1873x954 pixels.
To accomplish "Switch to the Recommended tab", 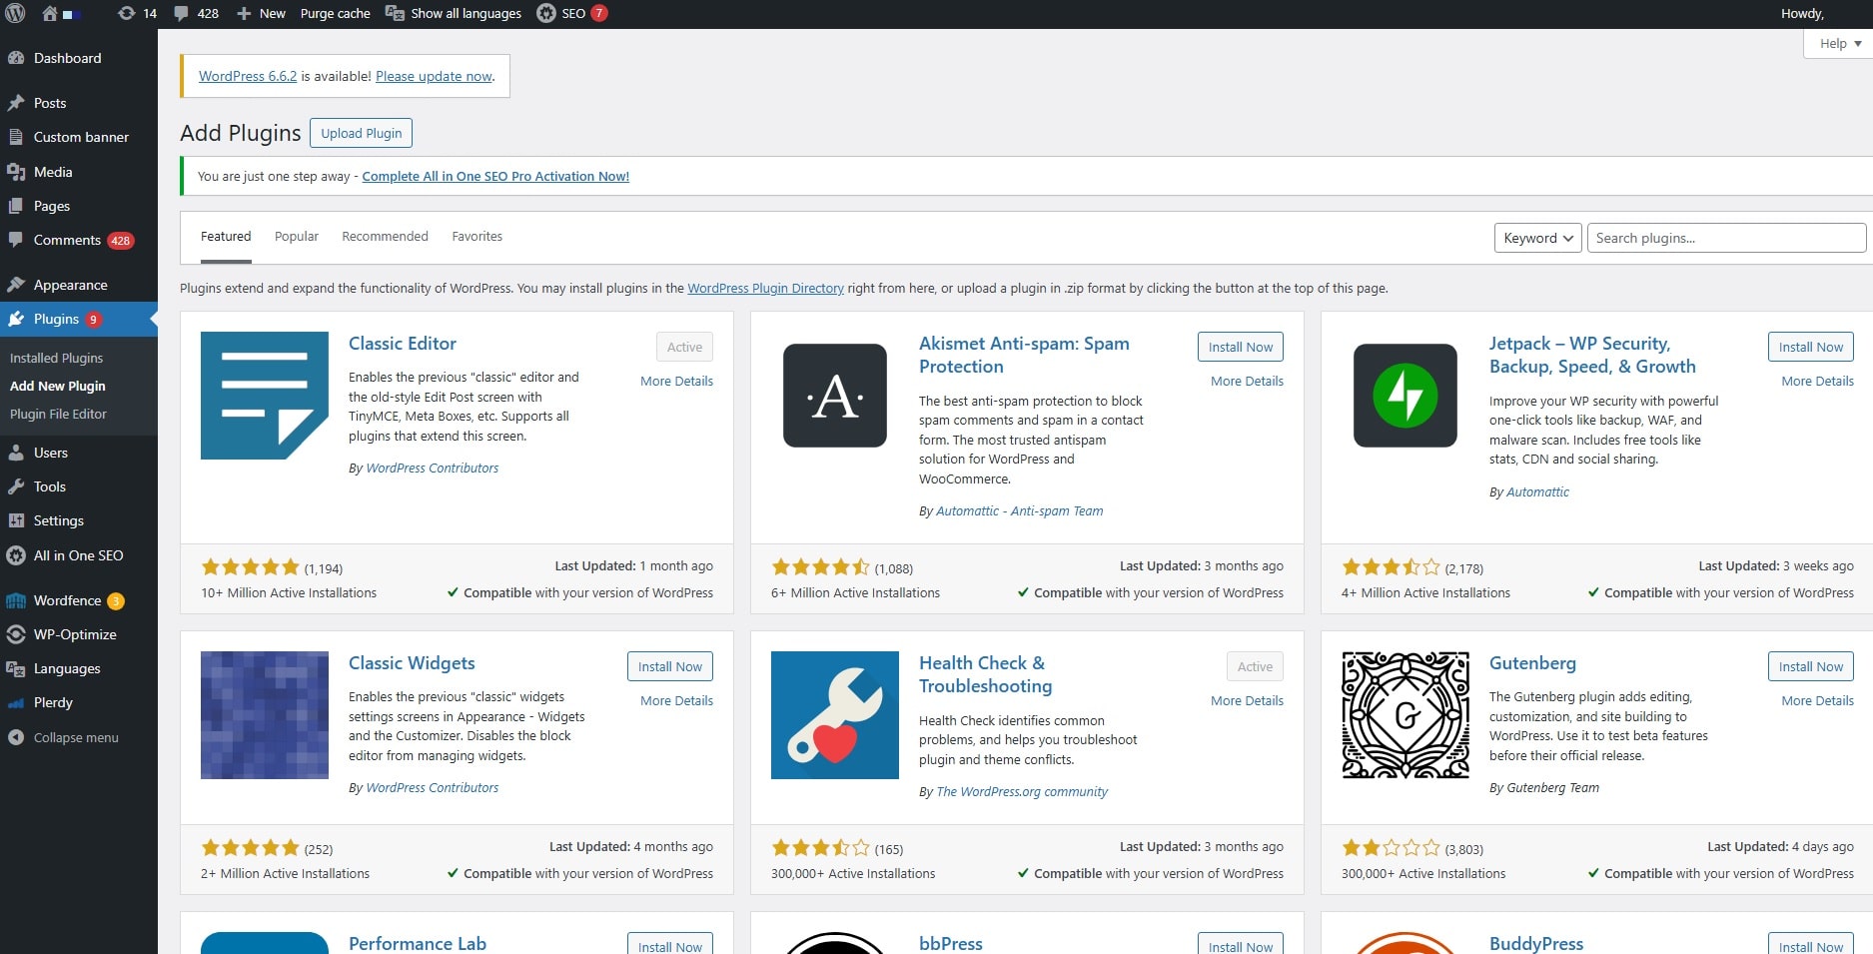I will pos(385,237).
